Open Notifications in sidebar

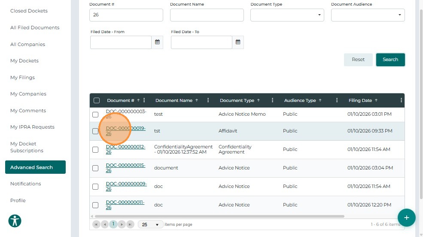click(26, 184)
